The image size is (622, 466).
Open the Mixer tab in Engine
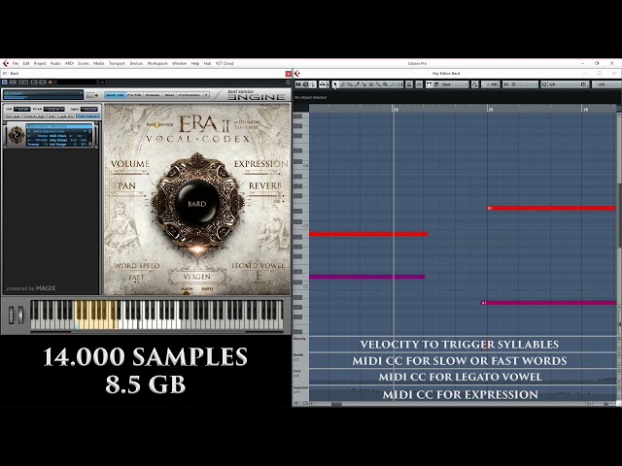(169, 95)
